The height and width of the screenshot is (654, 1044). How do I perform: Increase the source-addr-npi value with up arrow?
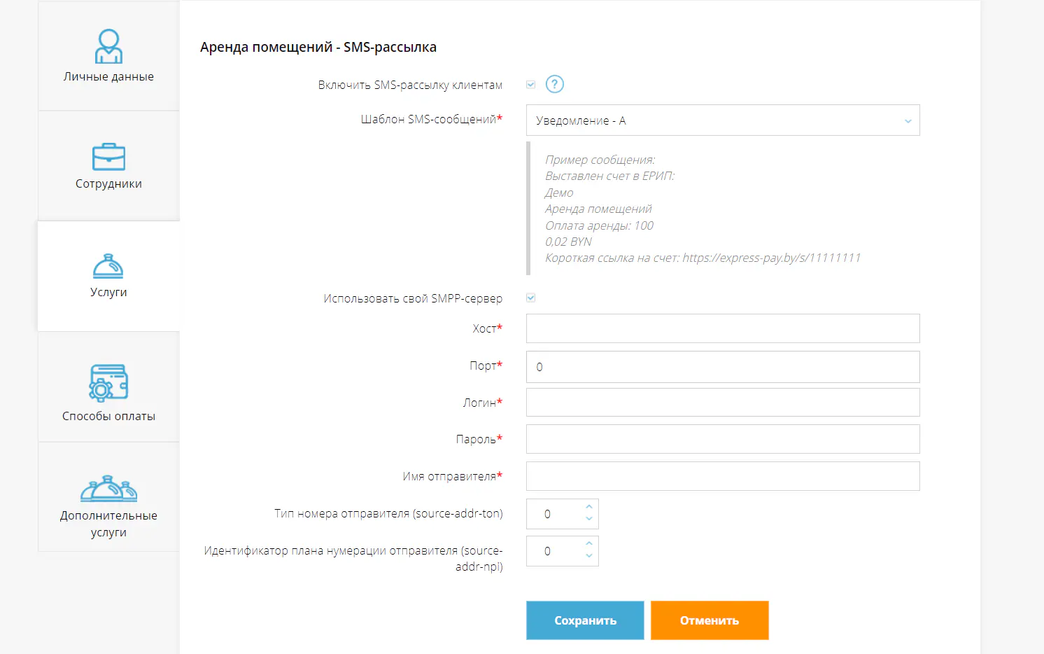[589, 543]
